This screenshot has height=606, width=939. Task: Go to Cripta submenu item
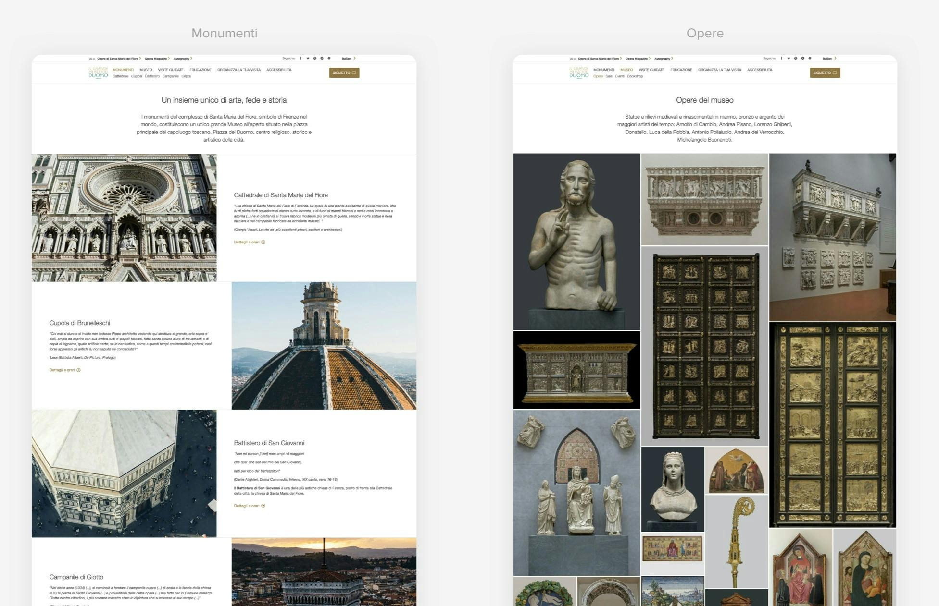186,76
